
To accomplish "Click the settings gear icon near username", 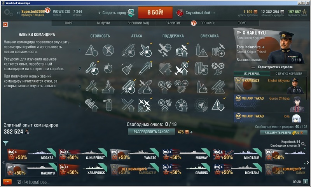I will click(8, 13).
